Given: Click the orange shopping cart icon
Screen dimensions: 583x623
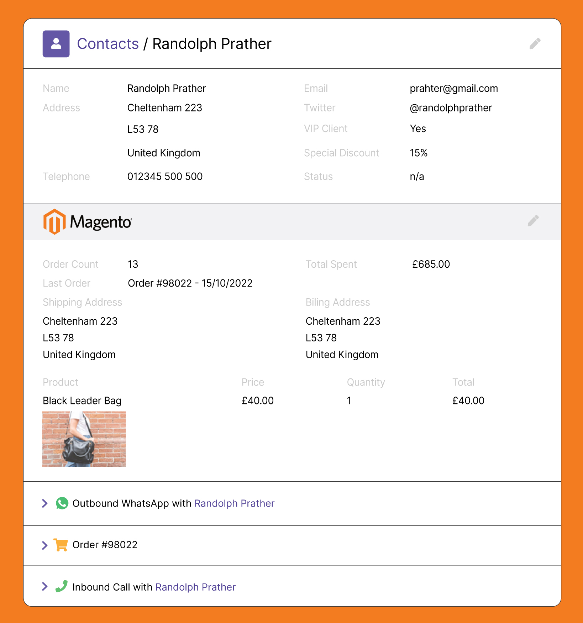Looking at the screenshot, I should click(x=61, y=545).
